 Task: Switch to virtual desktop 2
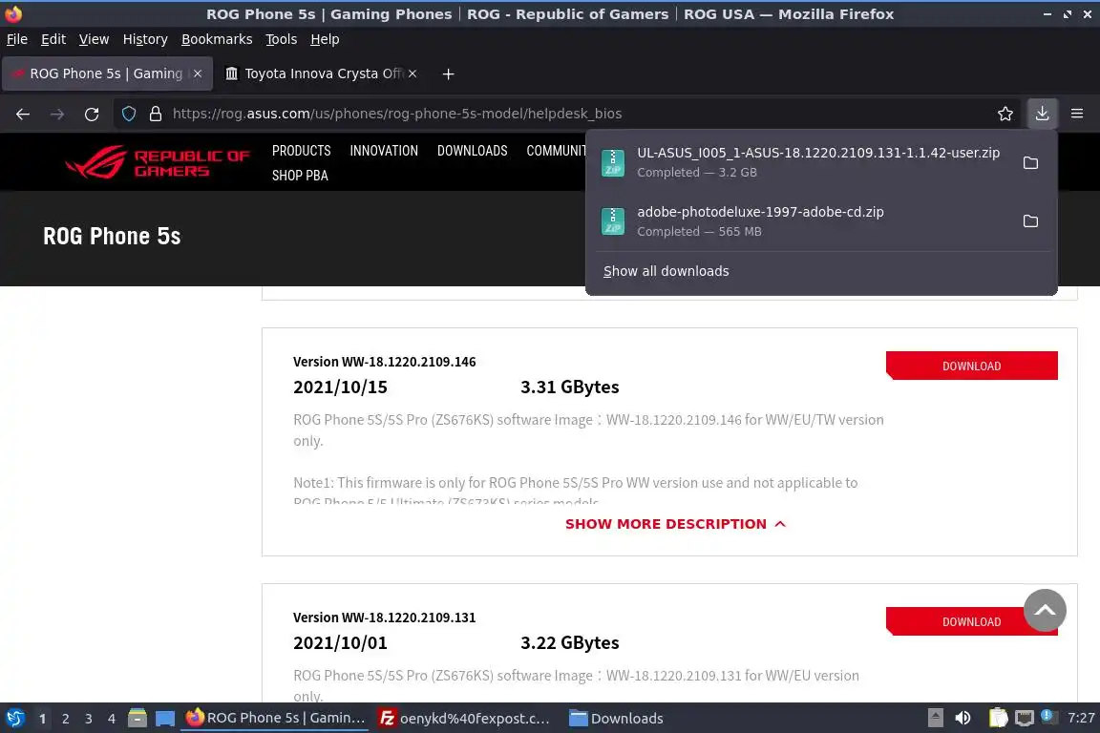click(65, 719)
